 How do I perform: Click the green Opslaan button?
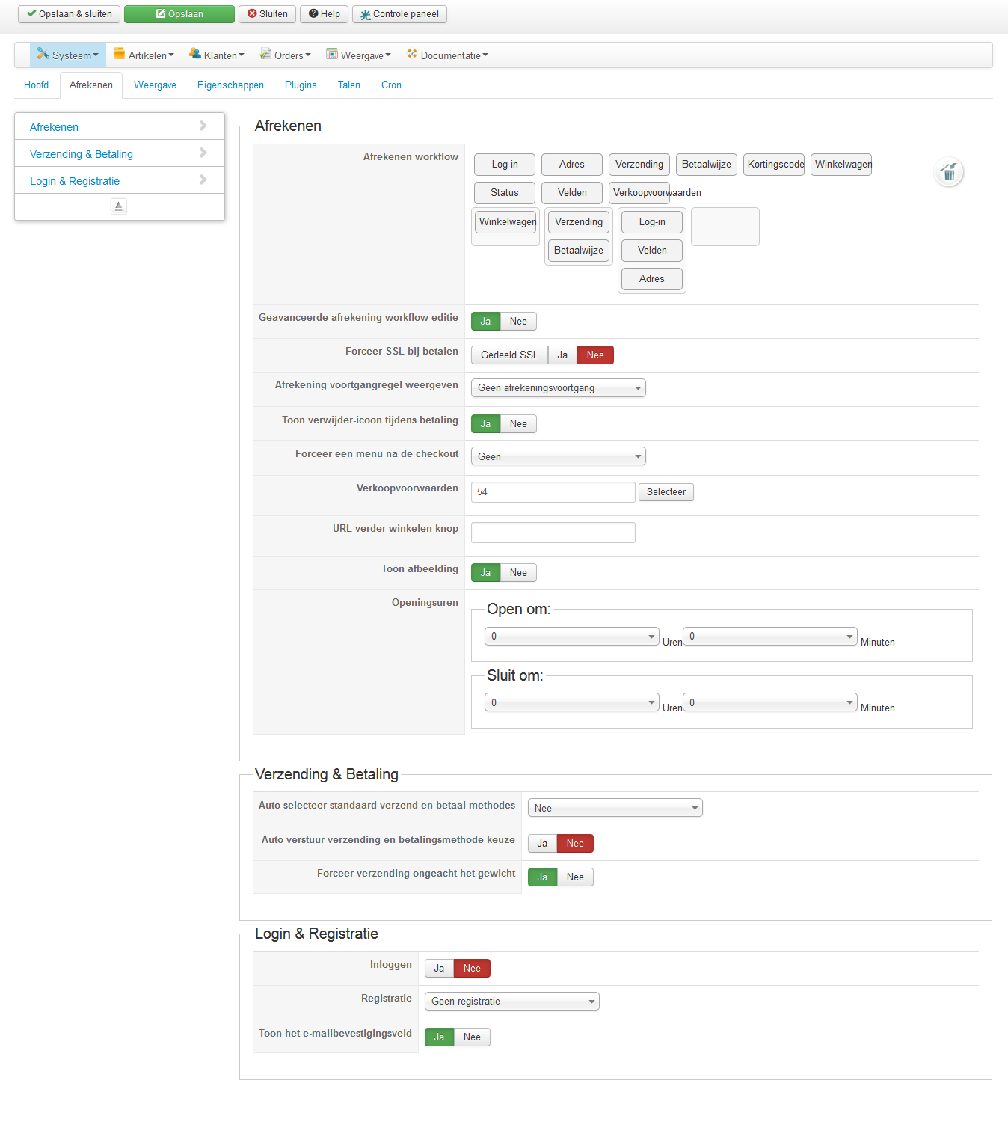pyautogui.click(x=179, y=14)
